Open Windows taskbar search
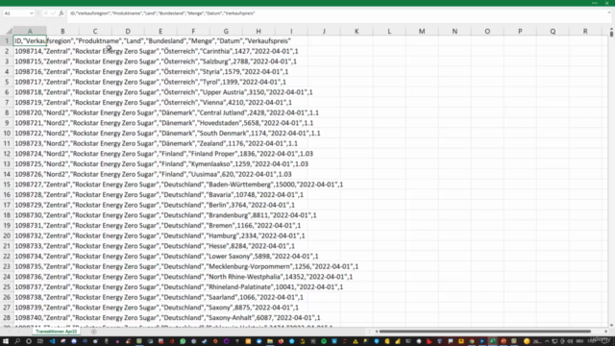The width and height of the screenshot is (615, 346). [17, 341]
